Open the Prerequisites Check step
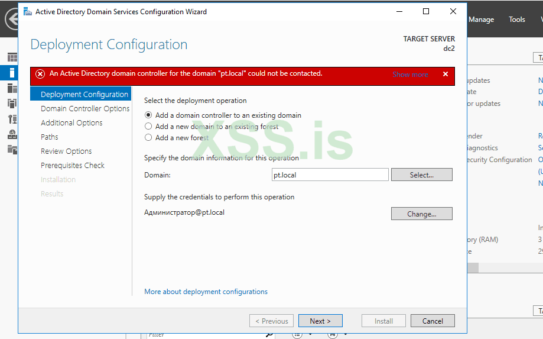 click(x=72, y=165)
